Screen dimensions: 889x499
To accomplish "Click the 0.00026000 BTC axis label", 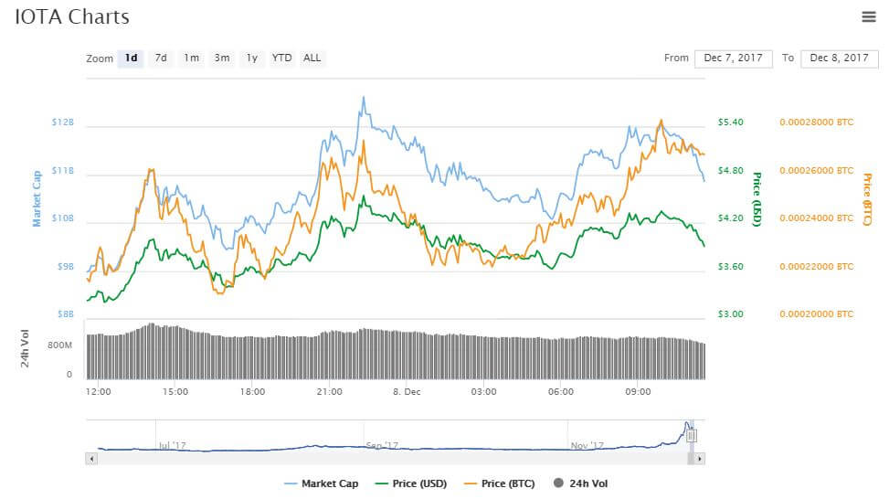I will (817, 171).
